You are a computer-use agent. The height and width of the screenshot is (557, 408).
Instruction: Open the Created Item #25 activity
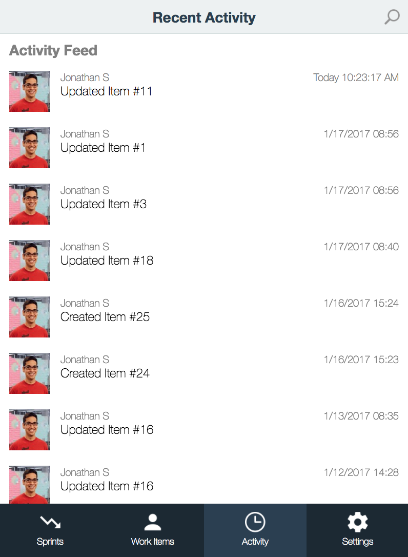pos(204,317)
